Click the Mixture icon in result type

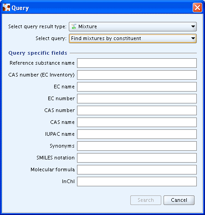tap(74, 26)
